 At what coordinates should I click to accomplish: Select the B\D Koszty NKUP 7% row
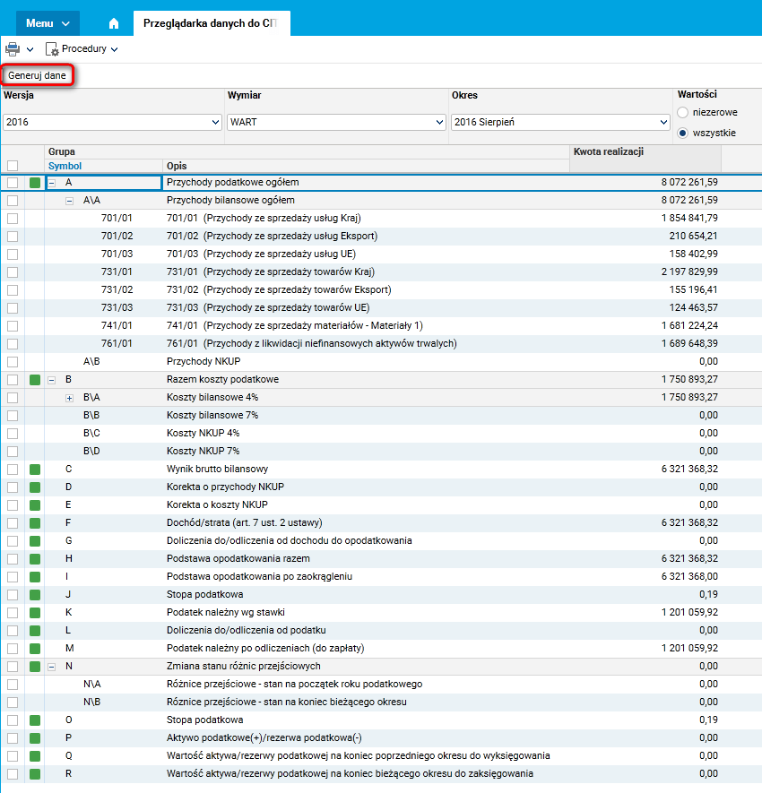[x=381, y=451]
